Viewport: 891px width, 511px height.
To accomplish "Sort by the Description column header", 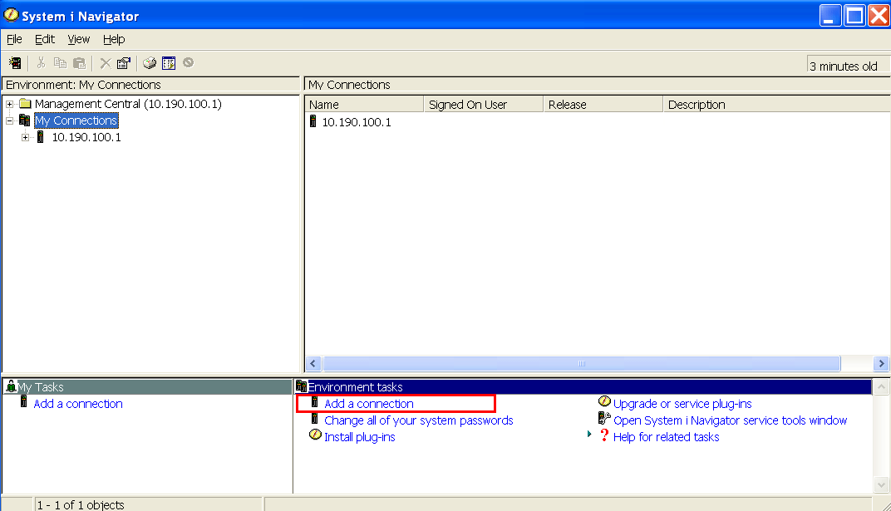I will [x=777, y=105].
